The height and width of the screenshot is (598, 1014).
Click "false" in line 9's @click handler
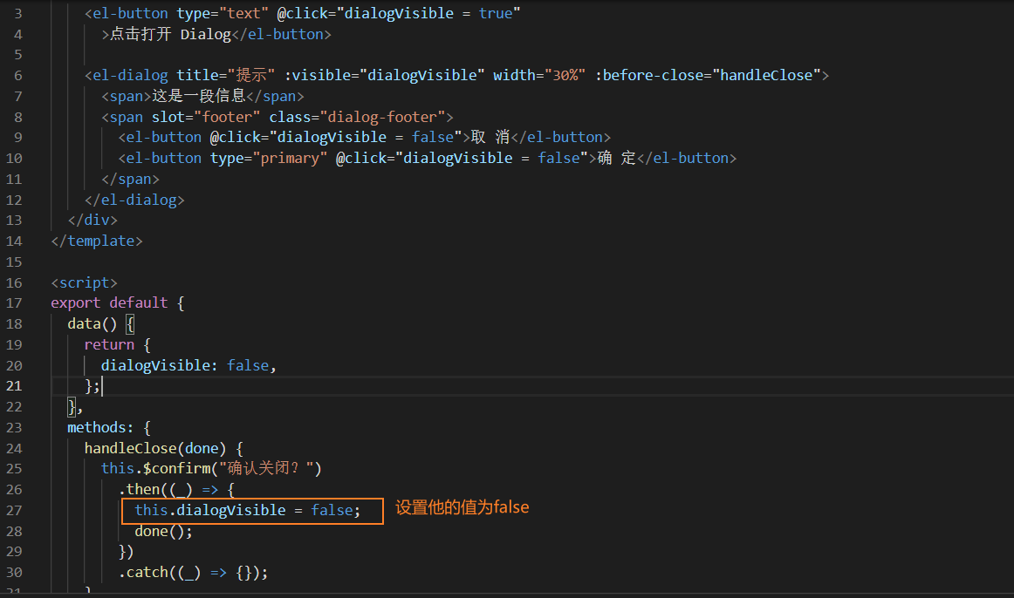pyautogui.click(x=433, y=137)
